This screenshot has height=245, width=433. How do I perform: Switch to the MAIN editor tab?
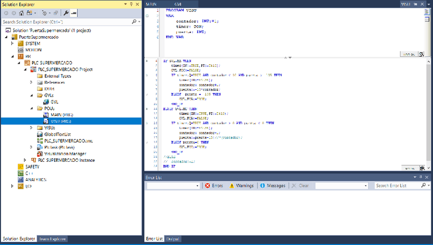(151, 4)
